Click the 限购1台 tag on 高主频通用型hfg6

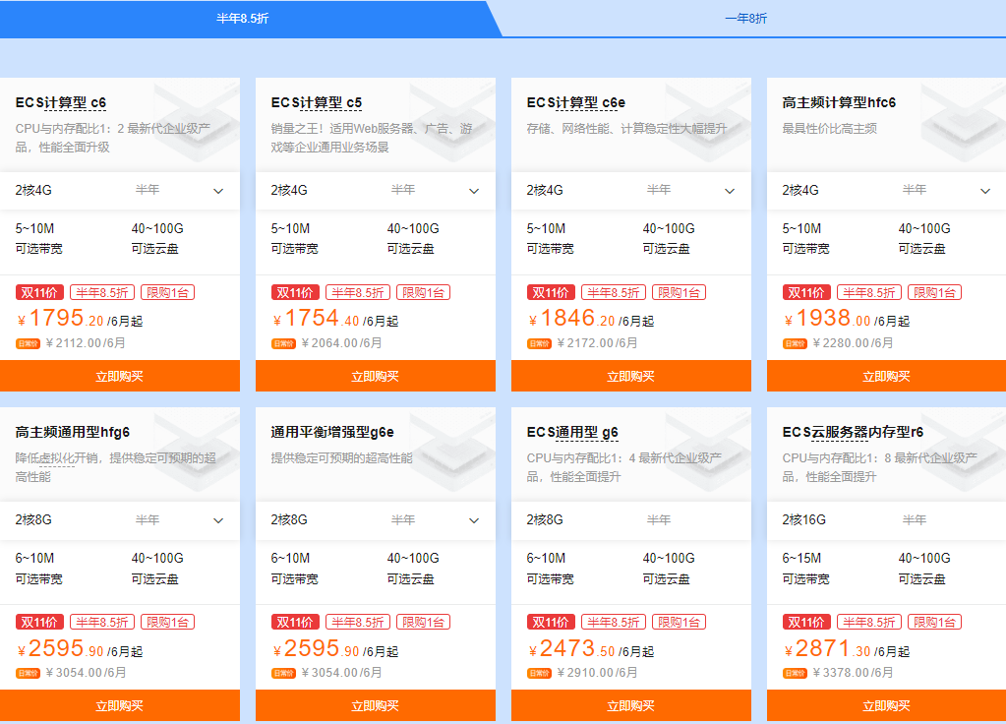167,622
